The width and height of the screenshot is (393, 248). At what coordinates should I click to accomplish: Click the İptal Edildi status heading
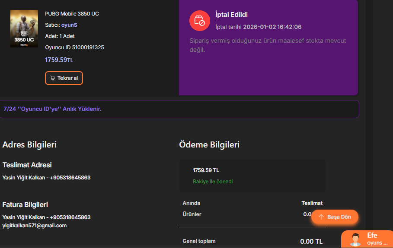click(x=231, y=15)
